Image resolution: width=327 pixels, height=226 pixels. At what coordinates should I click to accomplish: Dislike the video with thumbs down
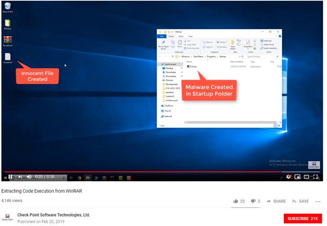tap(253, 201)
